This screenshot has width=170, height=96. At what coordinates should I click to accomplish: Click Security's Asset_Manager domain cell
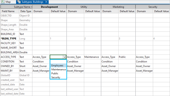click(x=144, y=71)
